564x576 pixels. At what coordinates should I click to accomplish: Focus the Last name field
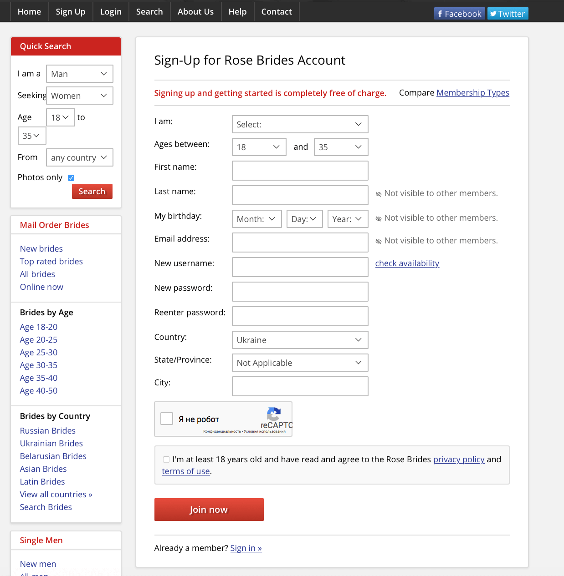(x=300, y=195)
